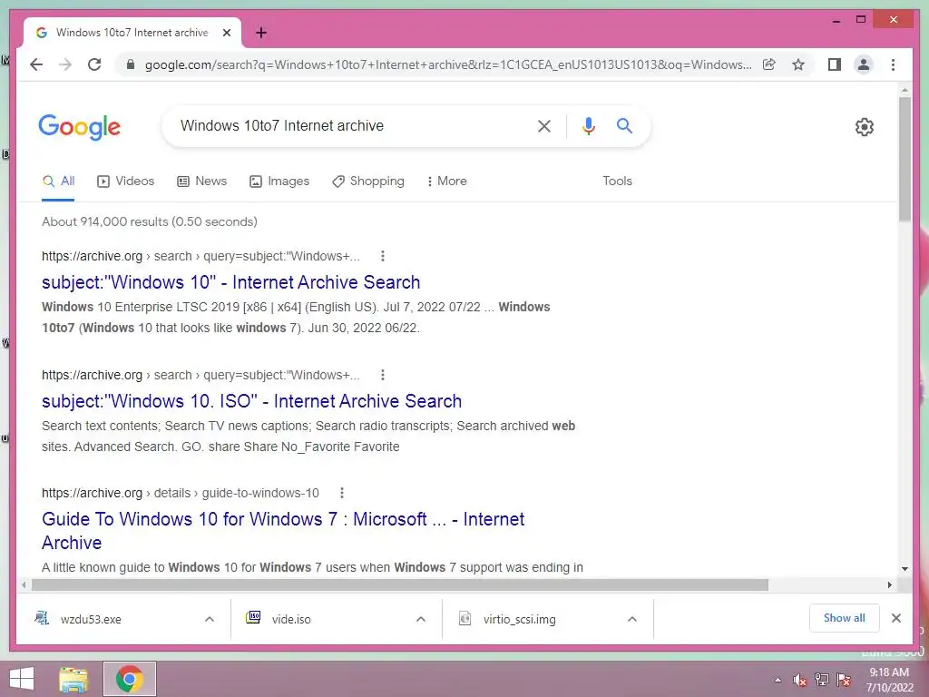Viewport: 929px width, 697px height.
Task: Click the scroll-right arrow at the bottom
Action: [890, 585]
